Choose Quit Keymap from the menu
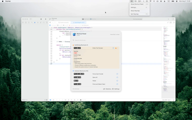192x120 pixels. (139, 14)
